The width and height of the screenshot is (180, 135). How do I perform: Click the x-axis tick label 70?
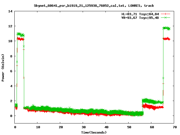pyautogui.click(x=175, y=127)
